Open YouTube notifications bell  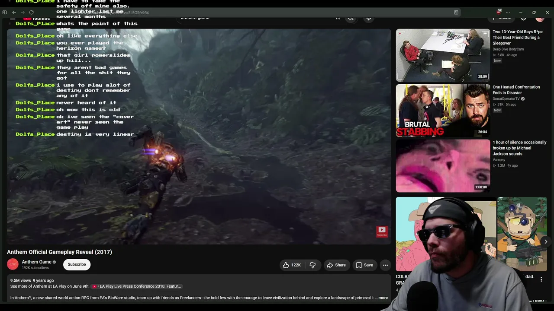[x=523, y=18]
